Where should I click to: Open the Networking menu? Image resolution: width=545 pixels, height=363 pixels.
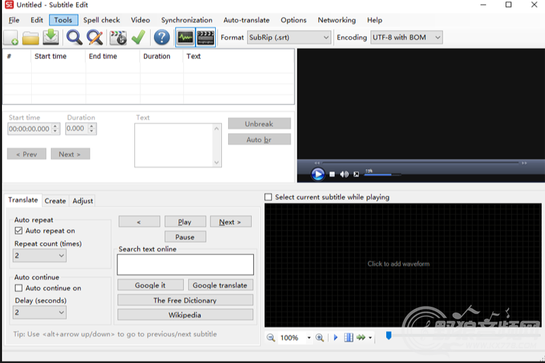tap(337, 20)
